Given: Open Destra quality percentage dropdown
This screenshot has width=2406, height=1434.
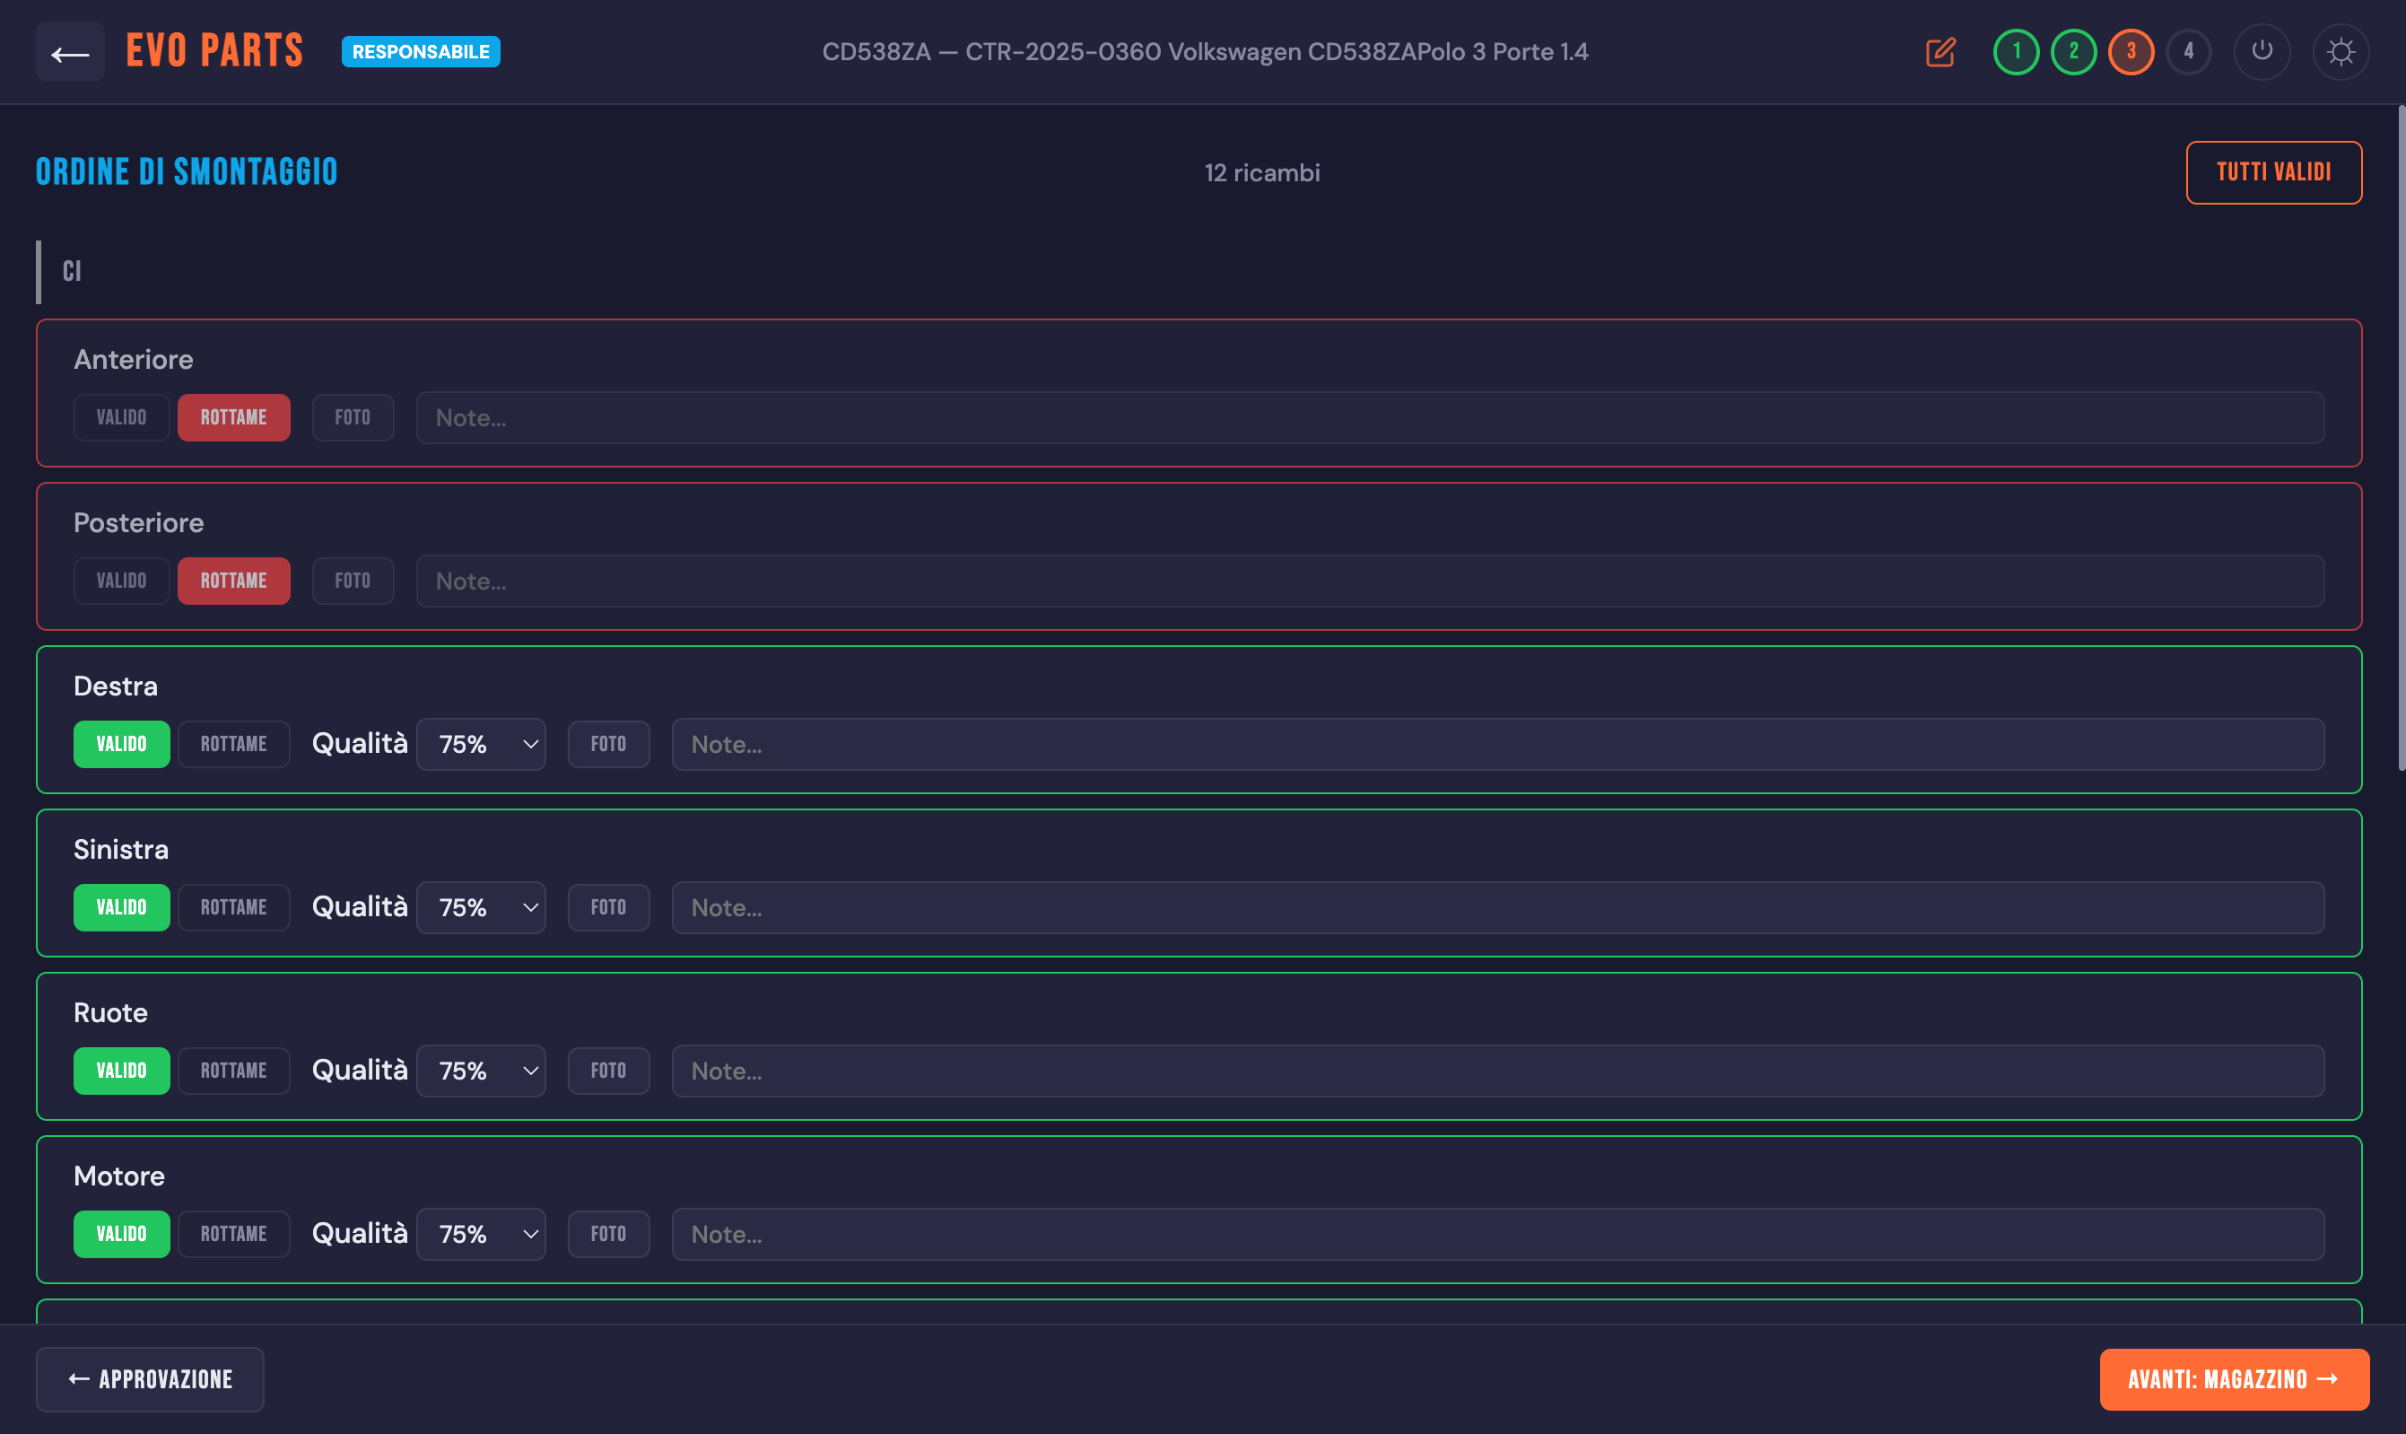Looking at the screenshot, I should click(481, 744).
